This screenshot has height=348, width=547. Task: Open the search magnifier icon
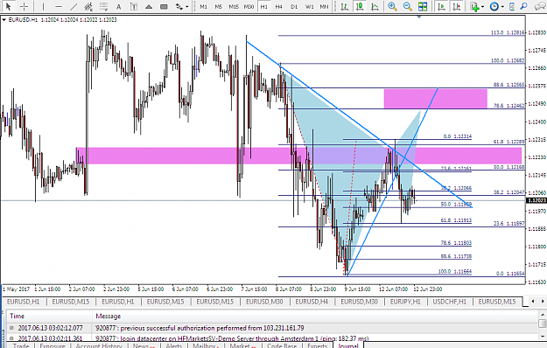(x=523, y=6)
